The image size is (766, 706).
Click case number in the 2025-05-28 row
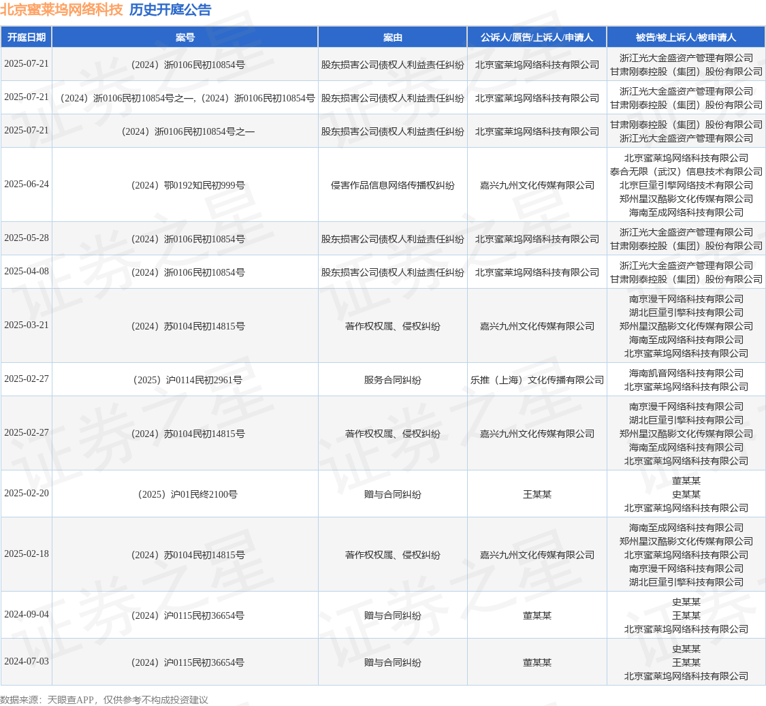[188, 239]
